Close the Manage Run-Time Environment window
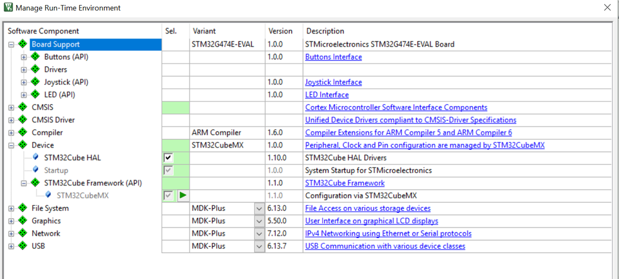The image size is (619, 279). point(608,7)
